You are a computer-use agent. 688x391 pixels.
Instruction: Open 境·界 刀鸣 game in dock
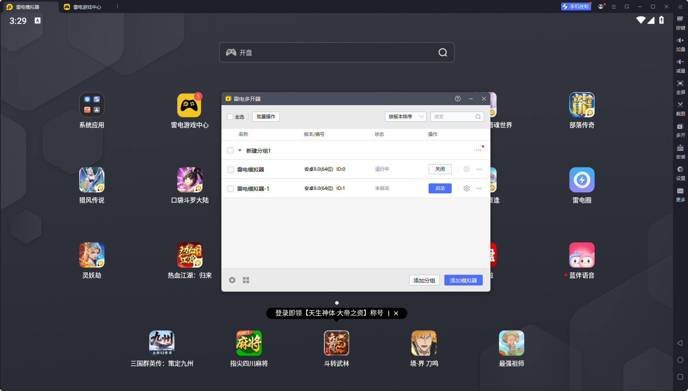click(x=424, y=343)
